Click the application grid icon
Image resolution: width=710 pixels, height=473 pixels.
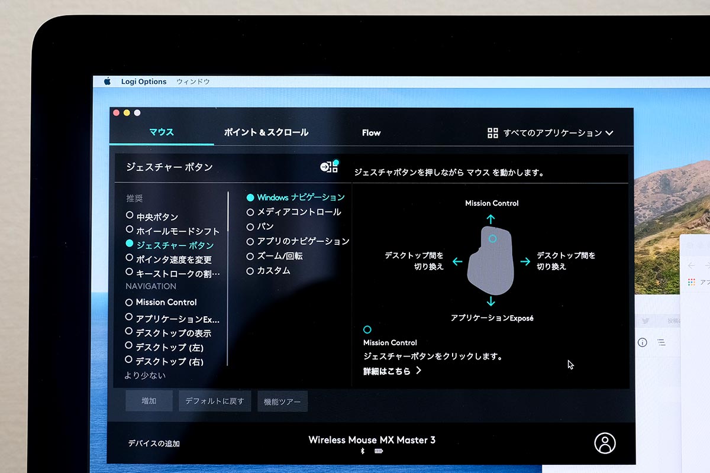click(x=492, y=133)
